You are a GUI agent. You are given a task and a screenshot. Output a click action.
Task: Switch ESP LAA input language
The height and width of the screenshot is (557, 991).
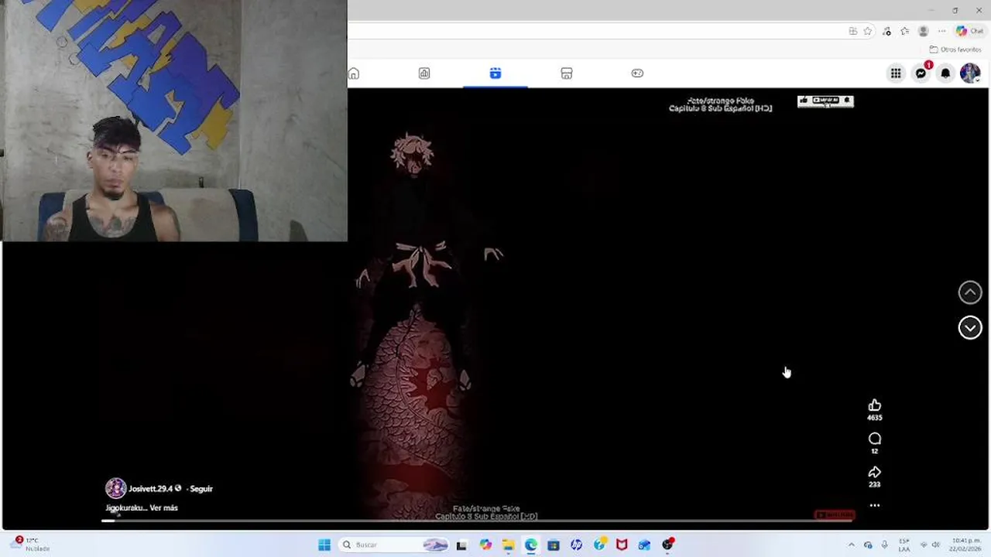click(x=904, y=545)
